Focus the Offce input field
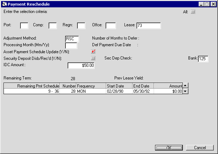The width and height of the screenshot is (218, 154). tap(111, 26)
